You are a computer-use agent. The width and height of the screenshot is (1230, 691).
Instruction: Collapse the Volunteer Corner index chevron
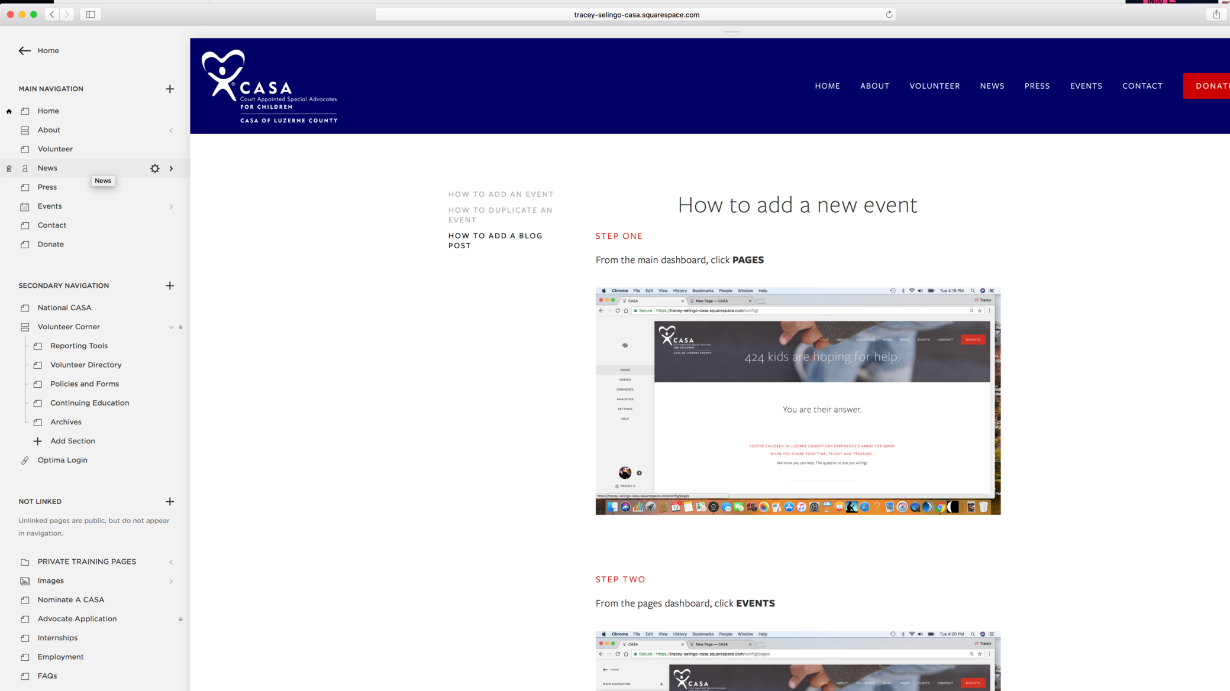171,327
